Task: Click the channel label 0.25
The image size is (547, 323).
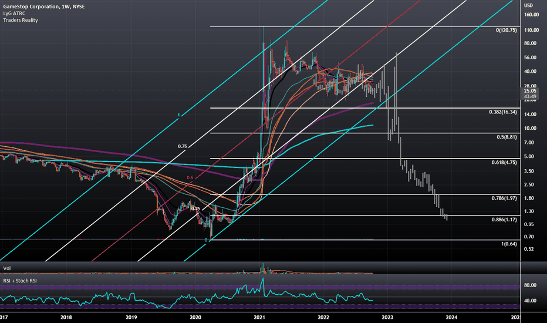Action: pos(195,209)
